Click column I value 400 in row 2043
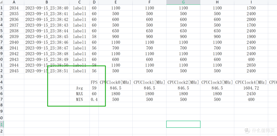This screenshot has width=277, height=136. (251, 60)
